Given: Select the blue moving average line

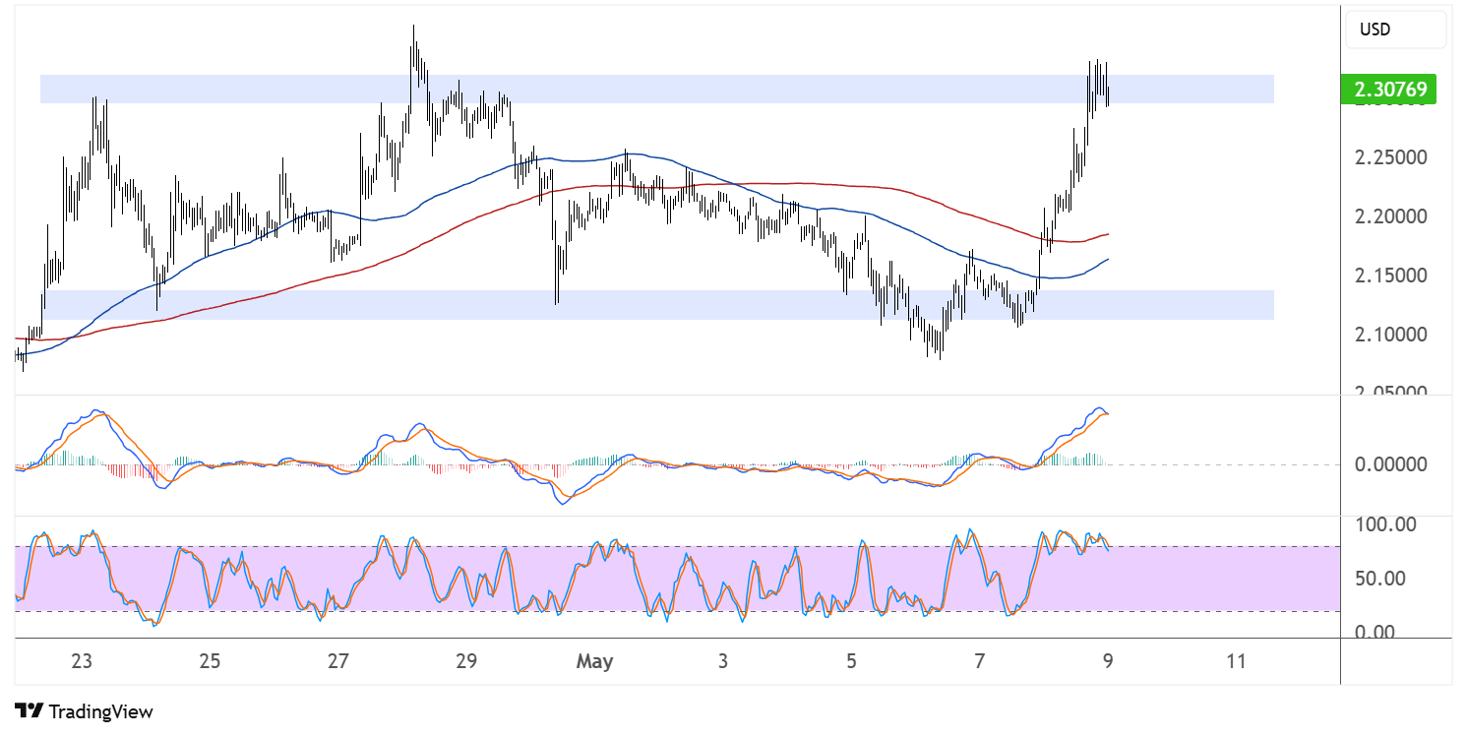Looking at the screenshot, I should click(x=630, y=153).
